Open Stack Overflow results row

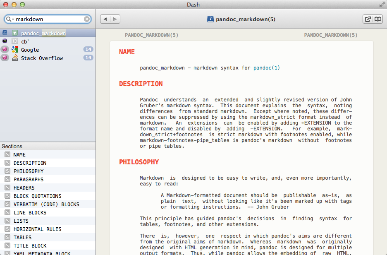coord(48,58)
